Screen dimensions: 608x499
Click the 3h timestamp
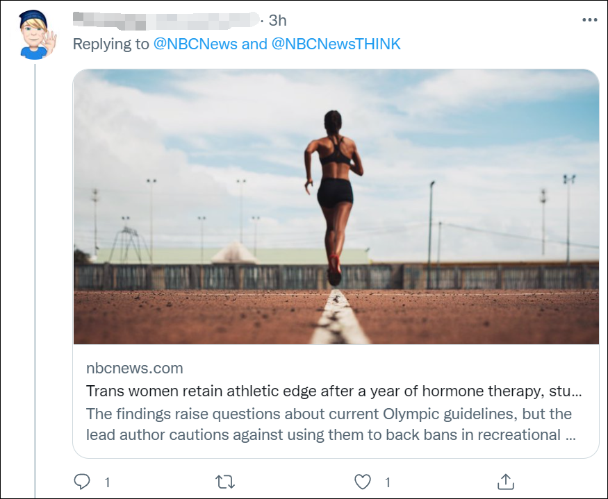click(x=277, y=20)
